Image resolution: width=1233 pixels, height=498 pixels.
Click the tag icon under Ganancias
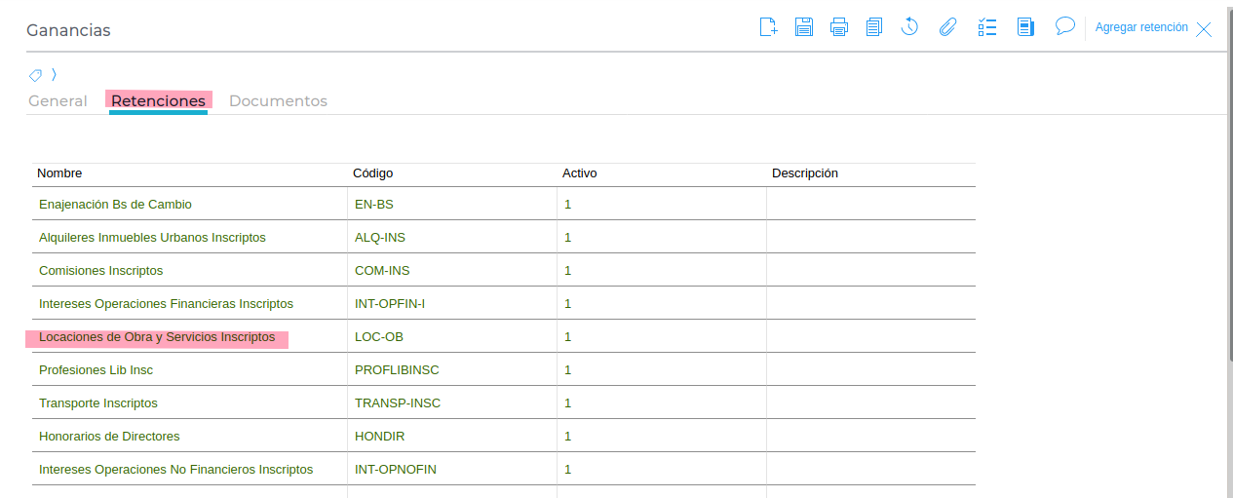(36, 75)
